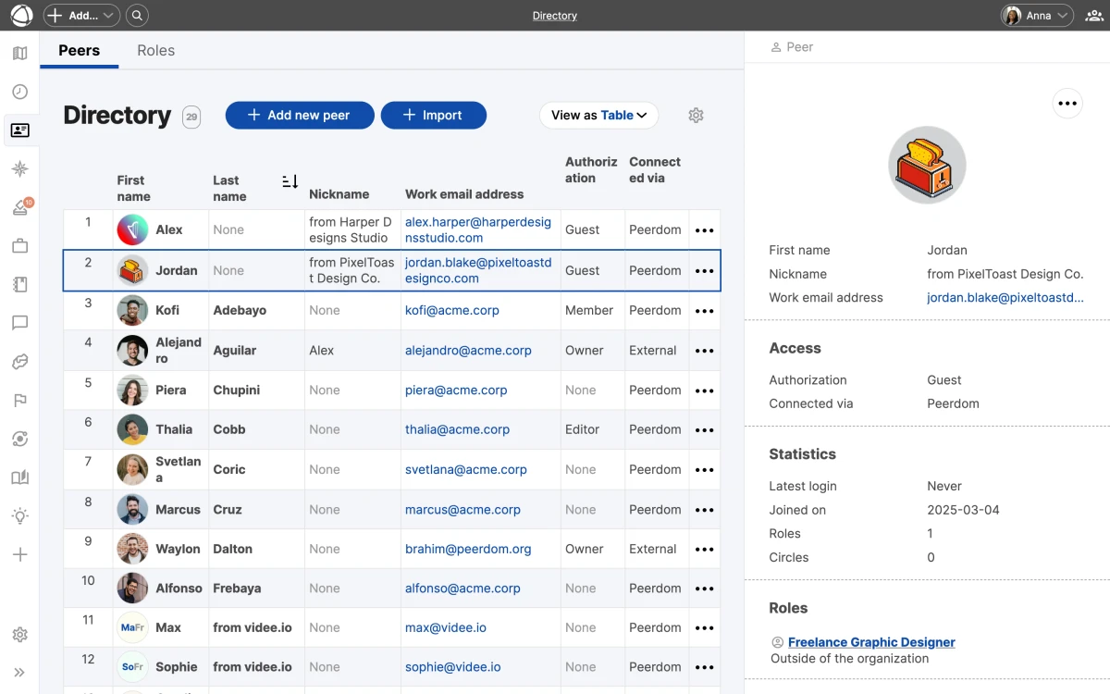Viewport: 1110px width, 694px height.
Task: Open the three-dot menu for Kofi Adebayo
Action: [704, 310]
